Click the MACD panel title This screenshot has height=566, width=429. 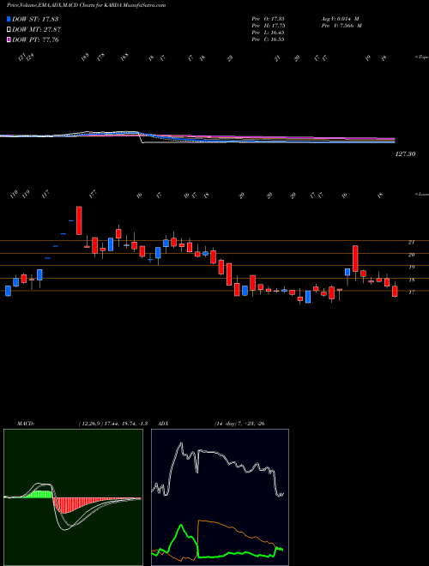25,424
